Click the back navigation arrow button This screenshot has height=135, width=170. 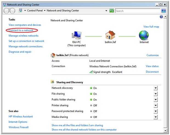click(6, 11)
